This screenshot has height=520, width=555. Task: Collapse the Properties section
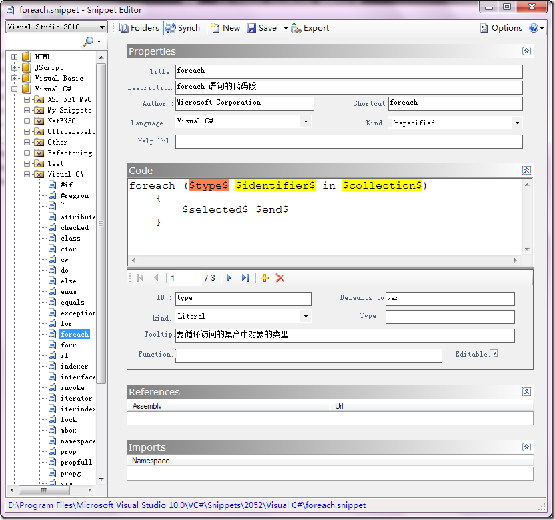526,51
